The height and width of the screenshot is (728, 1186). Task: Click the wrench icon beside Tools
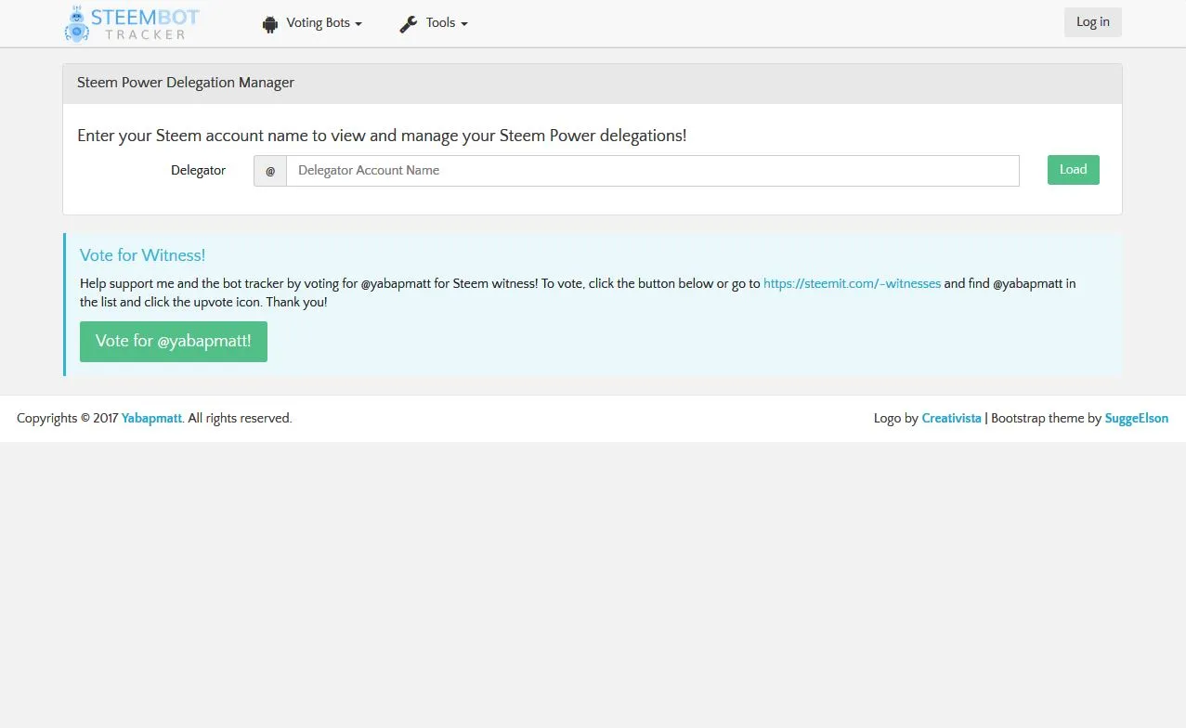pyautogui.click(x=409, y=24)
